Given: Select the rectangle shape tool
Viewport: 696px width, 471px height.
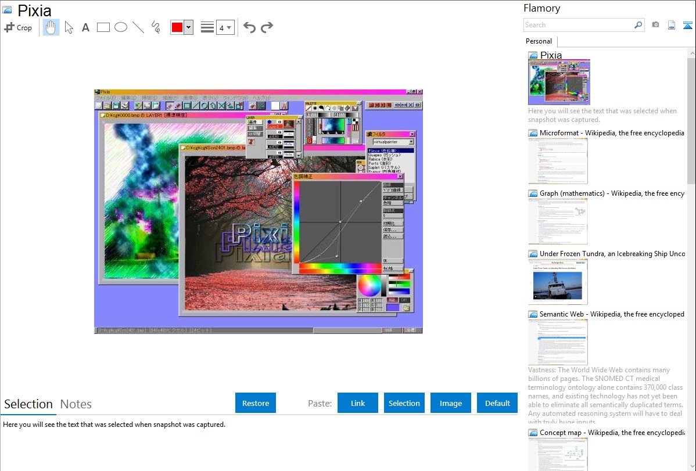Looking at the screenshot, I should pyautogui.click(x=103, y=27).
